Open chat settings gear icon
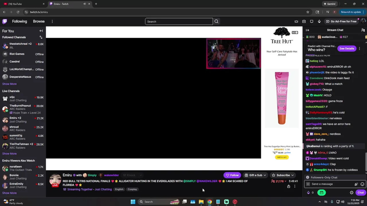Screen dimensions: 367x206 pos(352,193)
